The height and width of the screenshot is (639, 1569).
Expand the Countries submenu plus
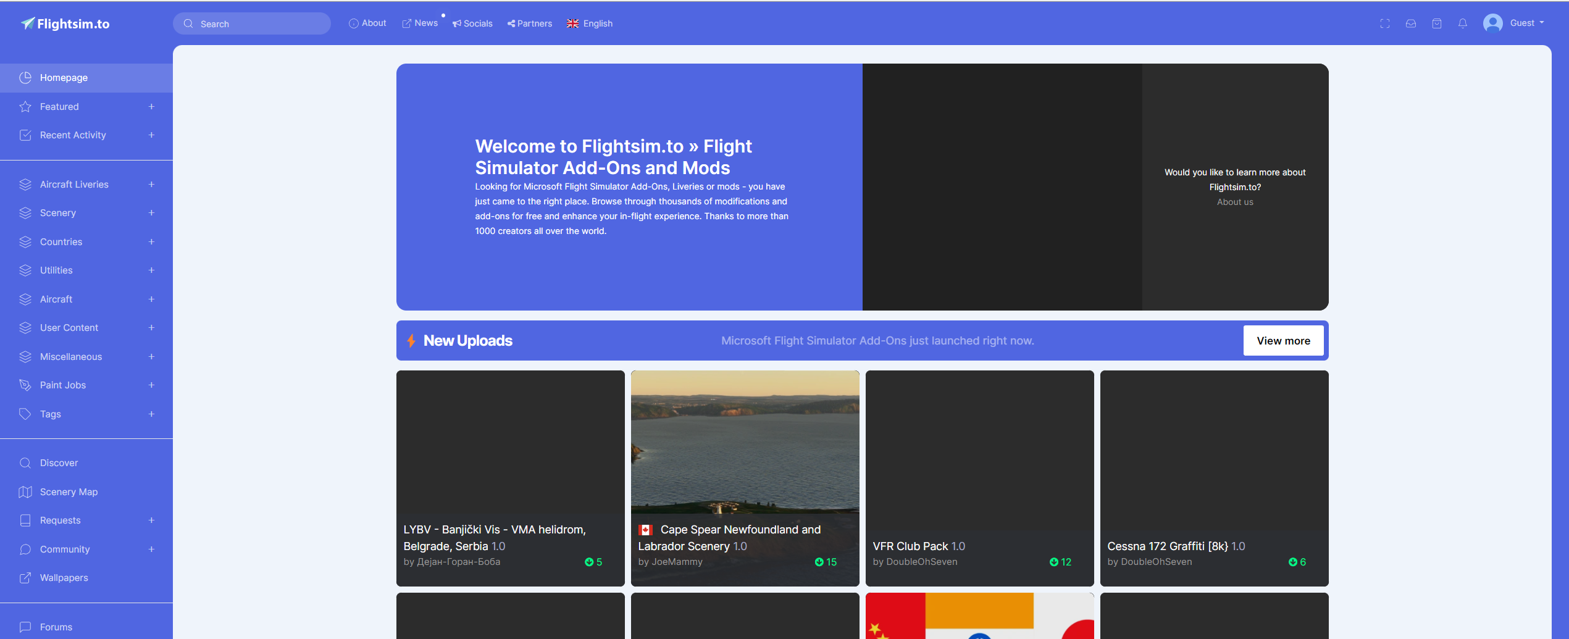pos(151,242)
